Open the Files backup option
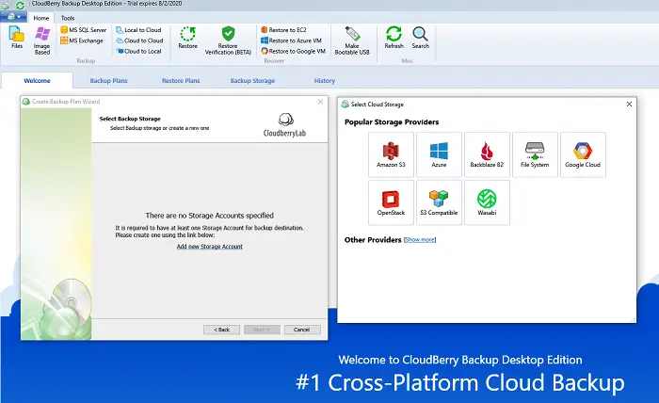 (17, 38)
